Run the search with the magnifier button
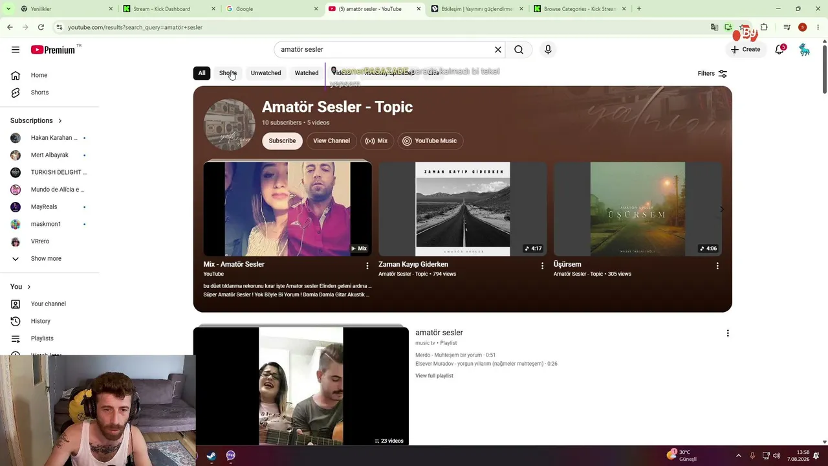 pyautogui.click(x=519, y=50)
